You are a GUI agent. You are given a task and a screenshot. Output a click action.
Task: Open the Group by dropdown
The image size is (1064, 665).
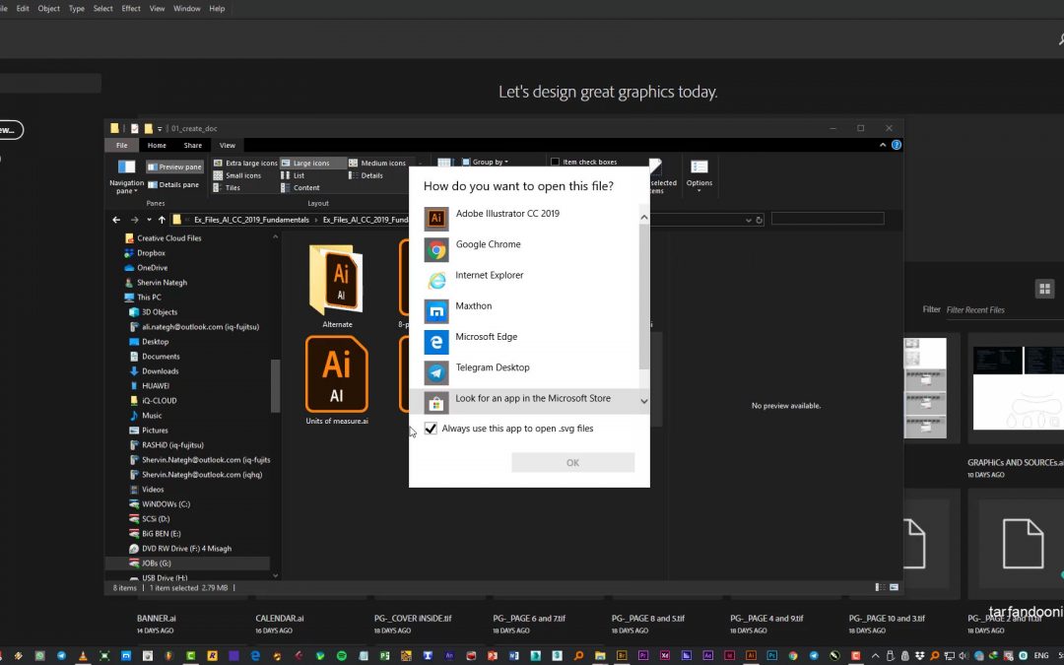tap(489, 163)
